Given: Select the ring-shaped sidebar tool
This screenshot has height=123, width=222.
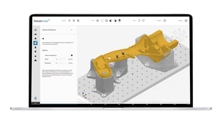Looking at the screenshot, I should click(x=36, y=56).
